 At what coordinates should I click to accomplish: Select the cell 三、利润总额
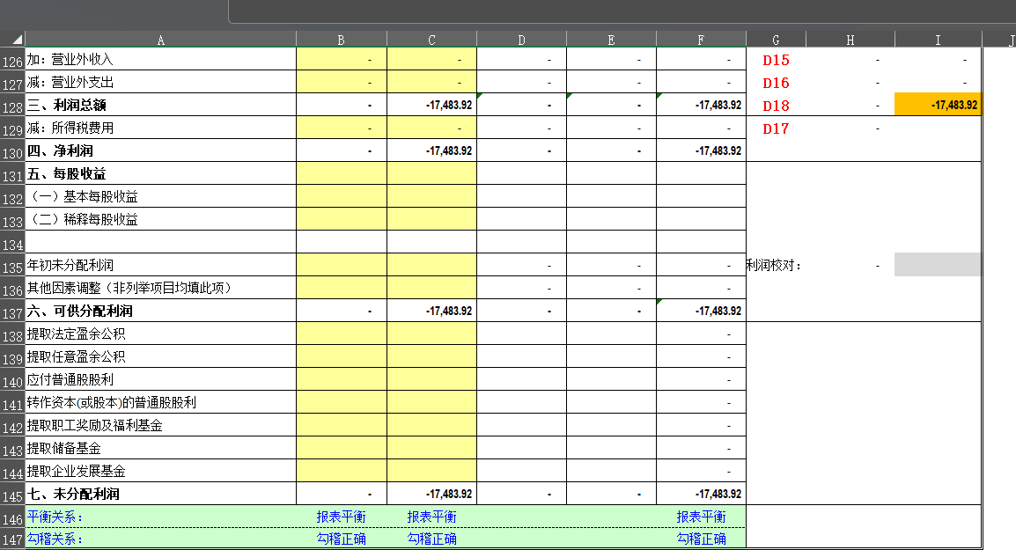pyautogui.click(x=161, y=105)
